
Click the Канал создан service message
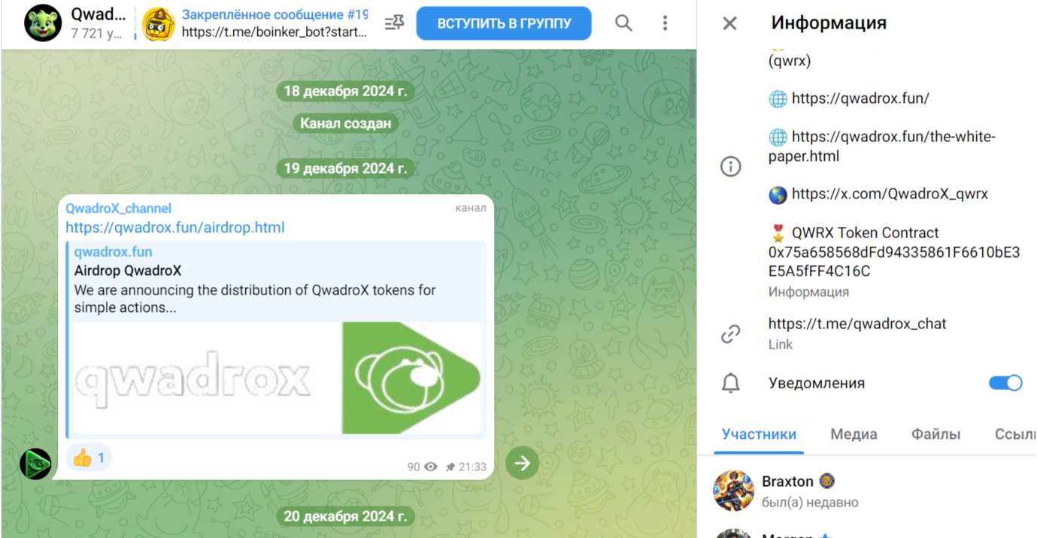[x=345, y=123]
